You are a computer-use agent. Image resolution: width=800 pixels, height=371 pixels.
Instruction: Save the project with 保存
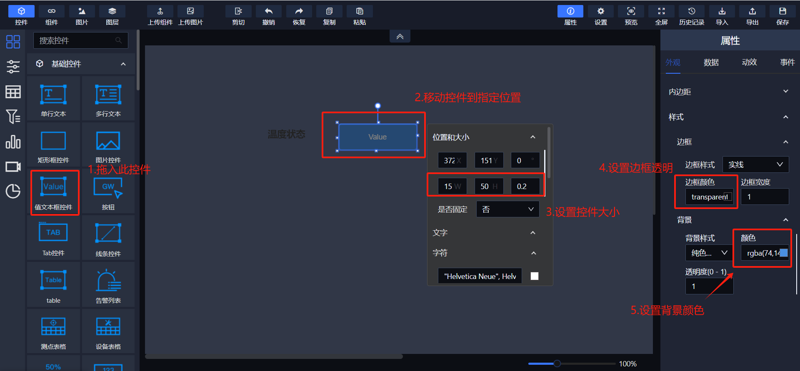782,16
